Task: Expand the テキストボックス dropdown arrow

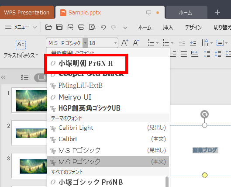Action: [37, 55]
